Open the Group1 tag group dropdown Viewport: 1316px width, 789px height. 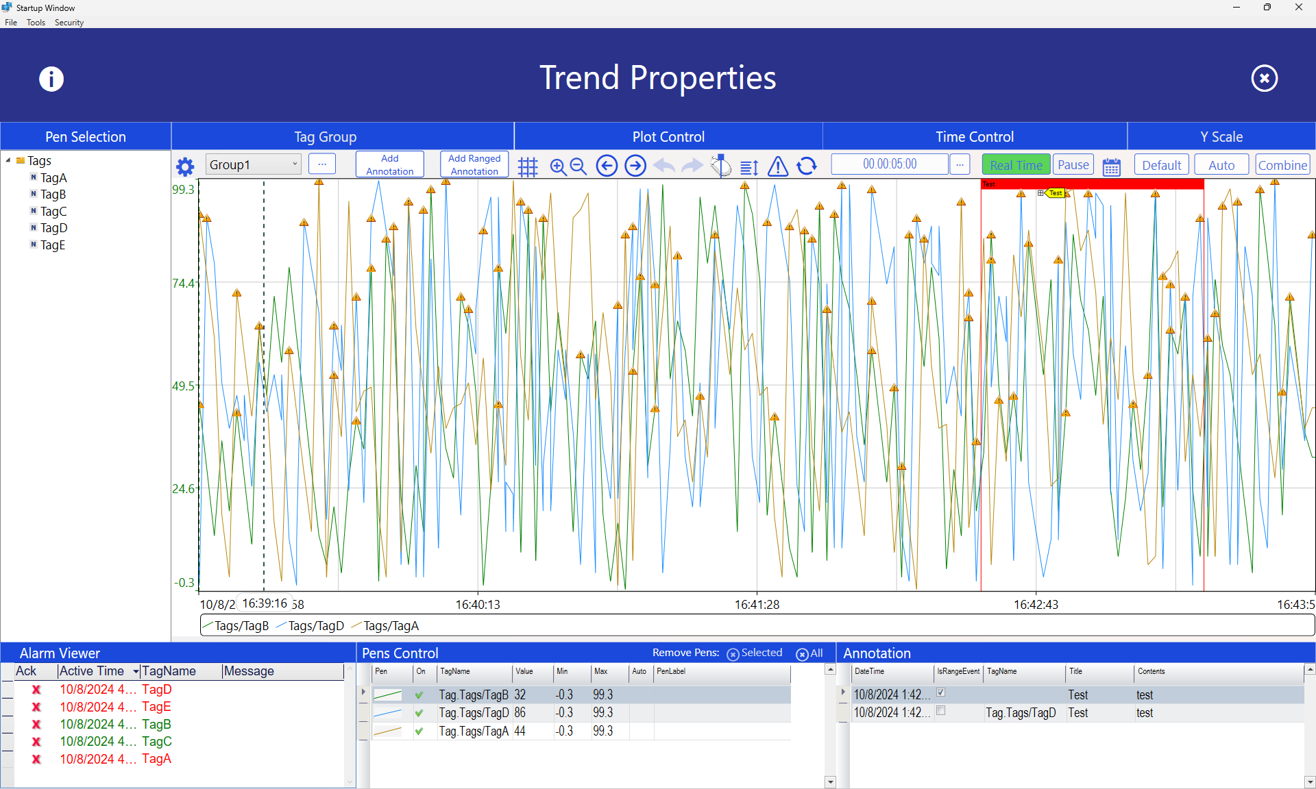tap(295, 164)
